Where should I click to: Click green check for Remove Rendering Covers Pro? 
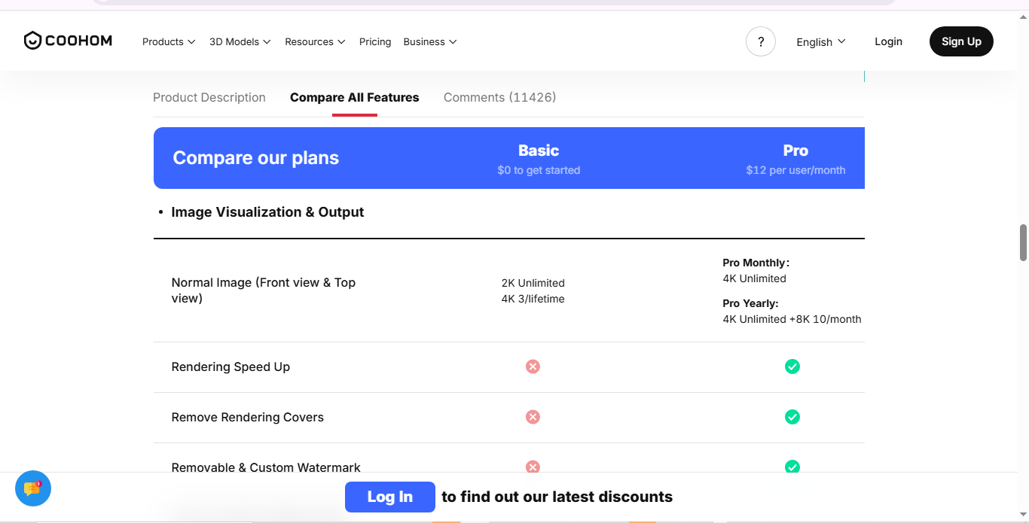click(x=792, y=417)
